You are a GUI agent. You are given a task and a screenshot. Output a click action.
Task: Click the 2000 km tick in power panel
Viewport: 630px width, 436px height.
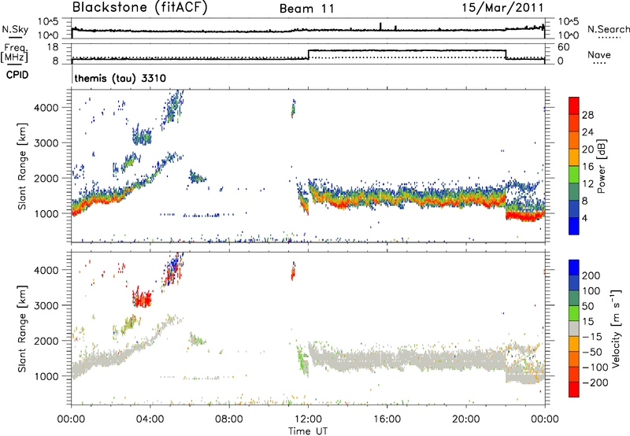click(46, 178)
